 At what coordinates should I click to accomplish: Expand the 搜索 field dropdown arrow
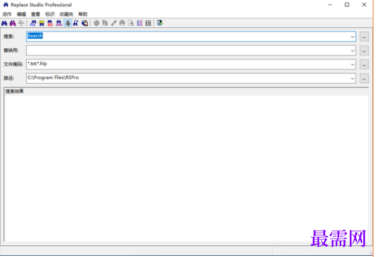tap(352, 37)
